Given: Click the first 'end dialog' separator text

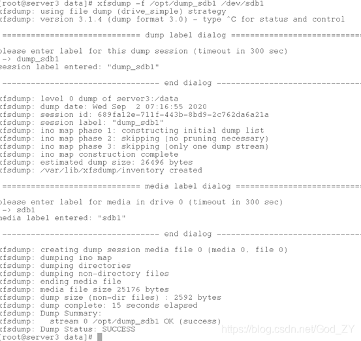Looking at the screenshot, I should coord(187,83).
